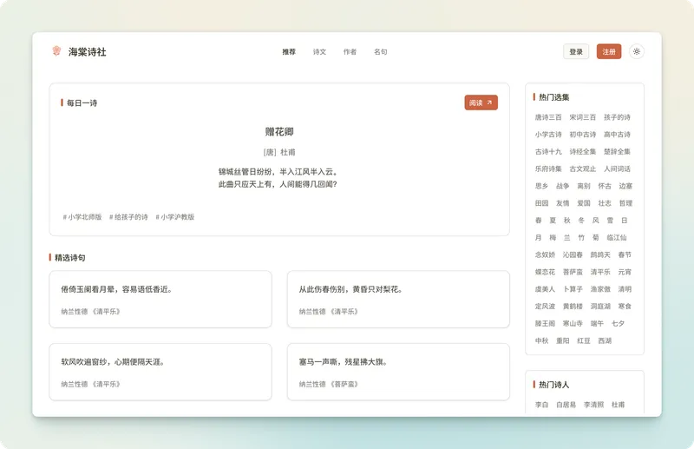Switch to the 诗文 navigation tab
The image size is (694, 449).
tap(319, 52)
